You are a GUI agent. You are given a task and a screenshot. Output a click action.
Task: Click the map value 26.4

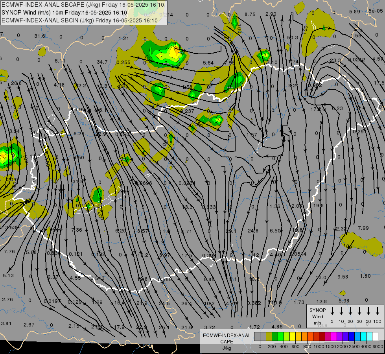click(x=187, y=304)
